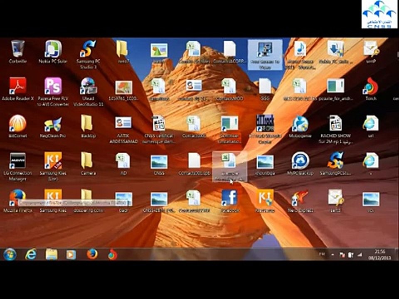
Task: Open the CNSS certificat numérique video file
Action: [x=159, y=129]
